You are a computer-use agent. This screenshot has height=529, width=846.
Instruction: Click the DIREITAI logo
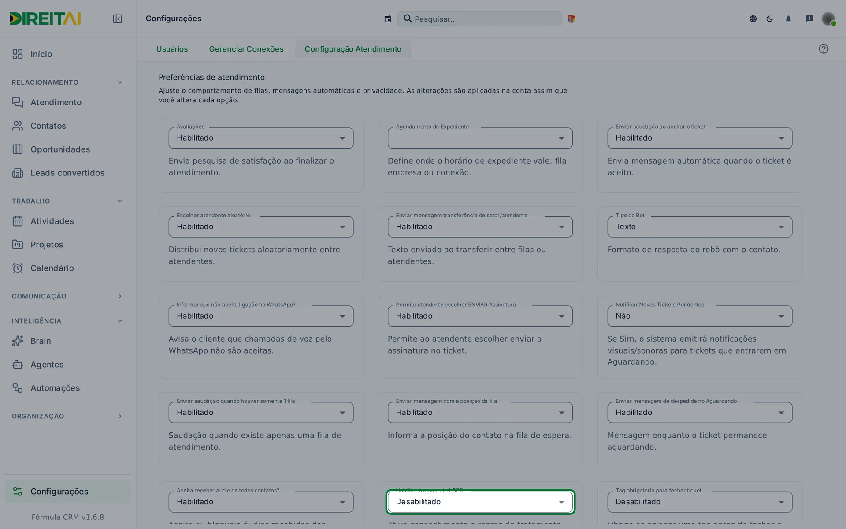(x=45, y=19)
